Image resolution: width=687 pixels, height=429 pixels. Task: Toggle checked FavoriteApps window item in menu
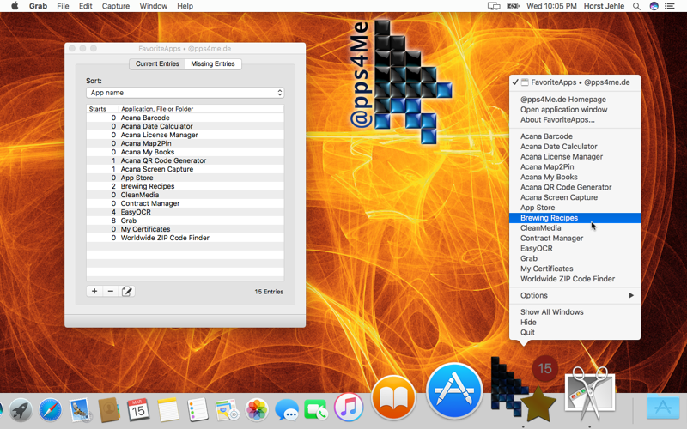pyautogui.click(x=575, y=82)
